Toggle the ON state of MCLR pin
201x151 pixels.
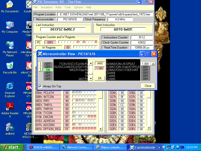click(x=48, y=70)
